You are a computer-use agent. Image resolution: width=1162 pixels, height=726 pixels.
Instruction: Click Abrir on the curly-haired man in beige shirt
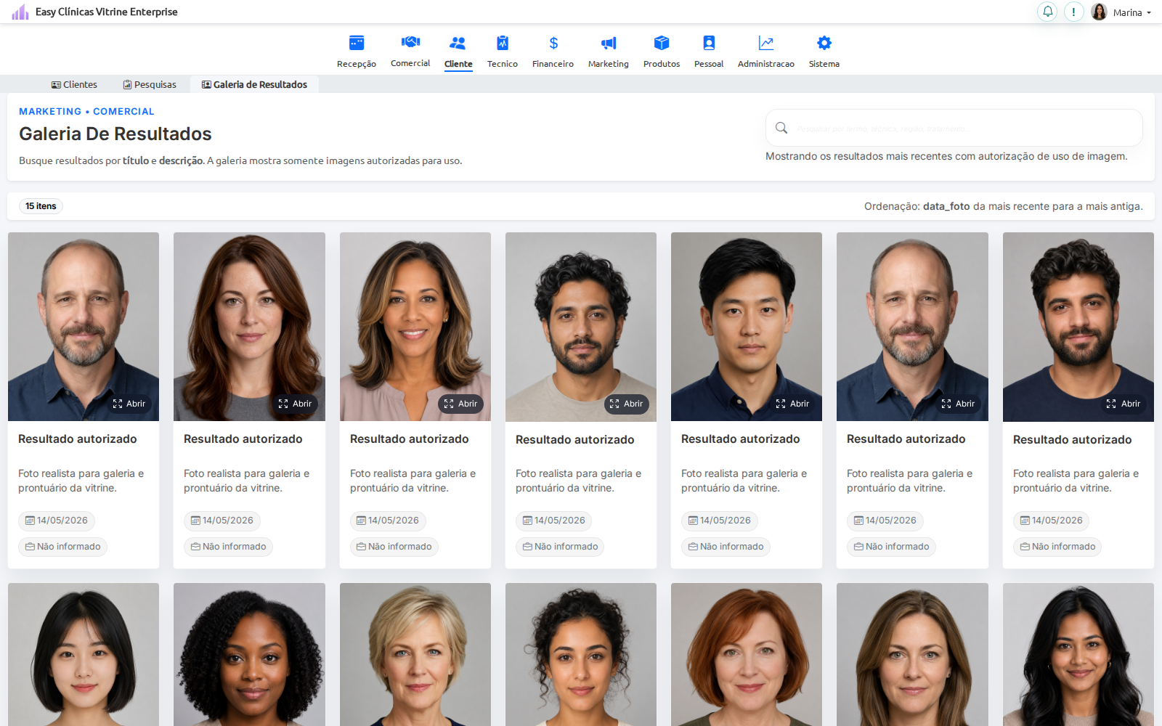(626, 404)
